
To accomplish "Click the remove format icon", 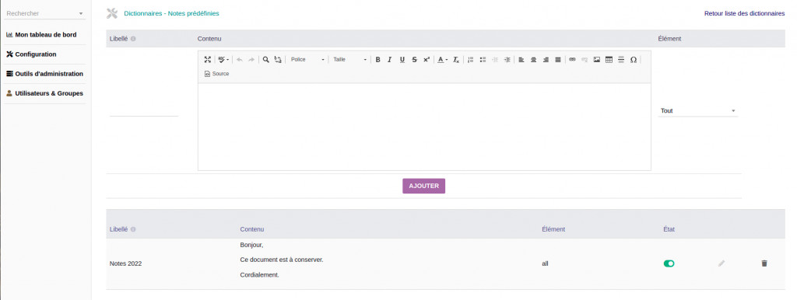I will (456, 59).
